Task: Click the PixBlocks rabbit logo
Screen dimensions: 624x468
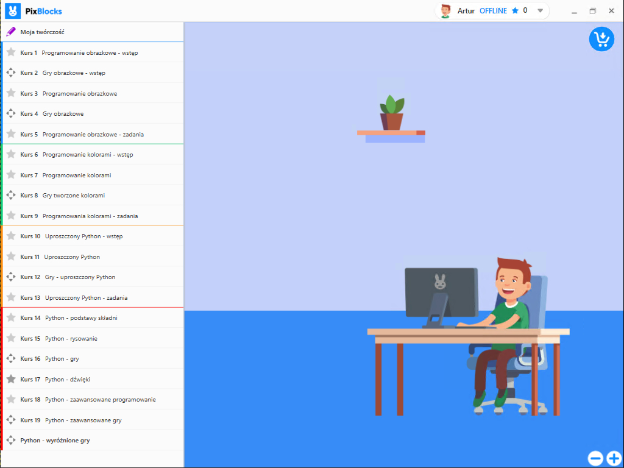Action: point(13,11)
